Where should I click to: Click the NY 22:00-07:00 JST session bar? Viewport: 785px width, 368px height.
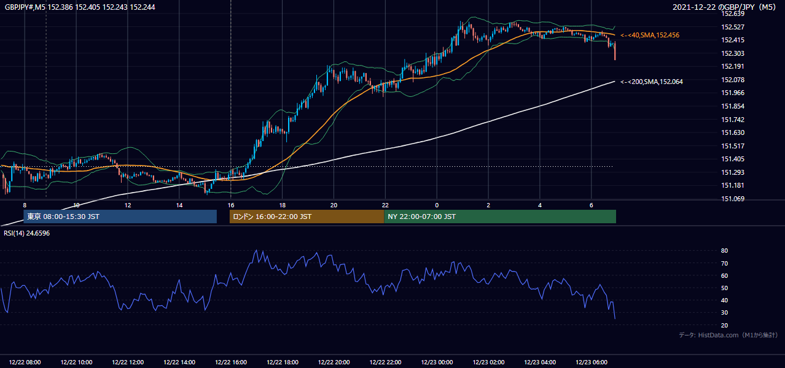[x=500, y=217]
